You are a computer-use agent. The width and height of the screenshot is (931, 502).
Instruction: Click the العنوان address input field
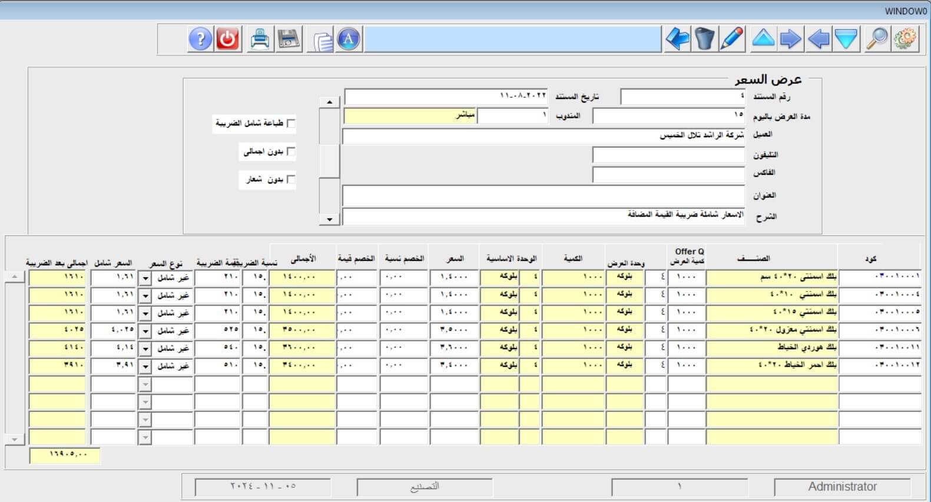[x=543, y=195]
